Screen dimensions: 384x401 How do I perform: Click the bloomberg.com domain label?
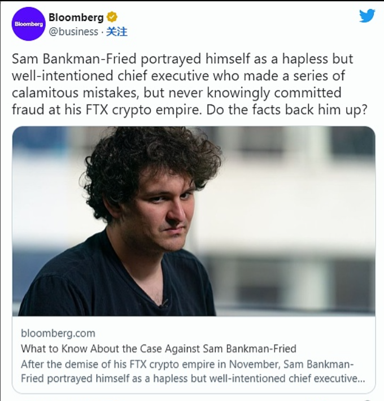coord(58,333)
